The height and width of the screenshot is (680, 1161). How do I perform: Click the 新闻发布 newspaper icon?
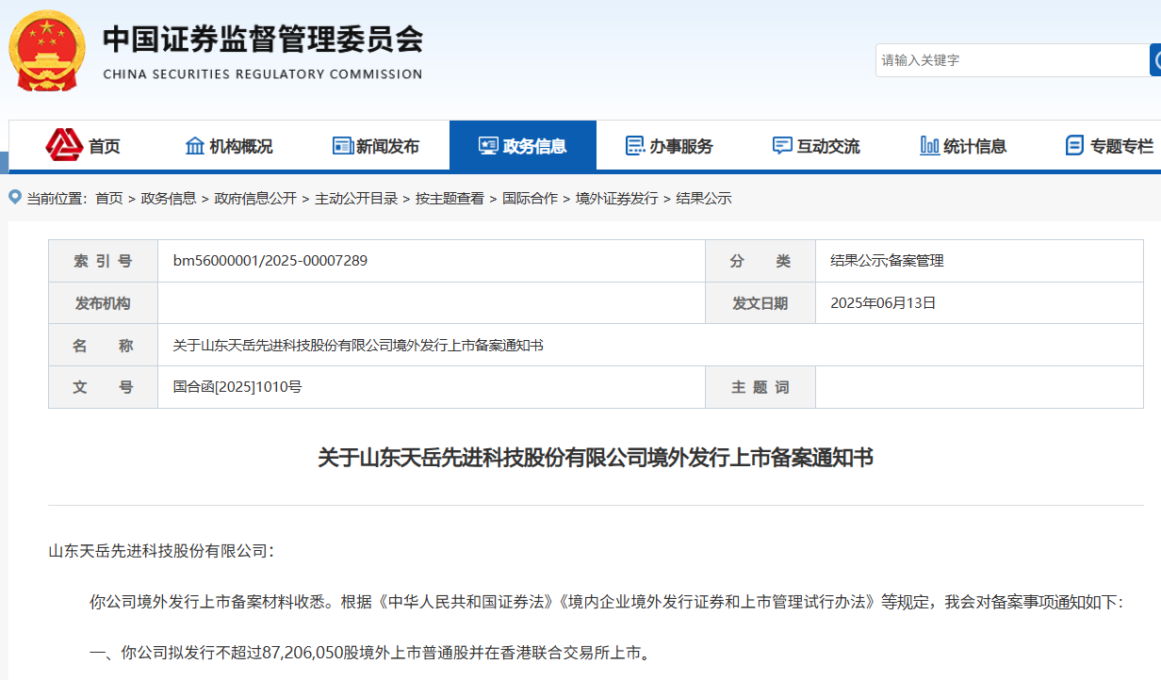coord(343,146)
